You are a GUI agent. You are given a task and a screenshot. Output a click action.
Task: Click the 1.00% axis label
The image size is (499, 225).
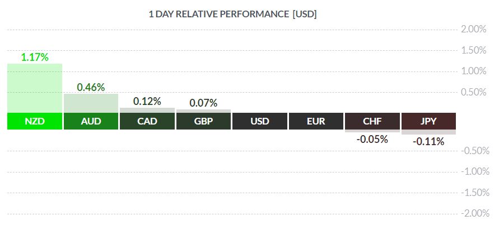coord(474,71)
